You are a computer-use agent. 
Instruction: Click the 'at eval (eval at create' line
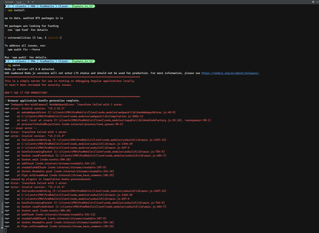tap(114, 120)
